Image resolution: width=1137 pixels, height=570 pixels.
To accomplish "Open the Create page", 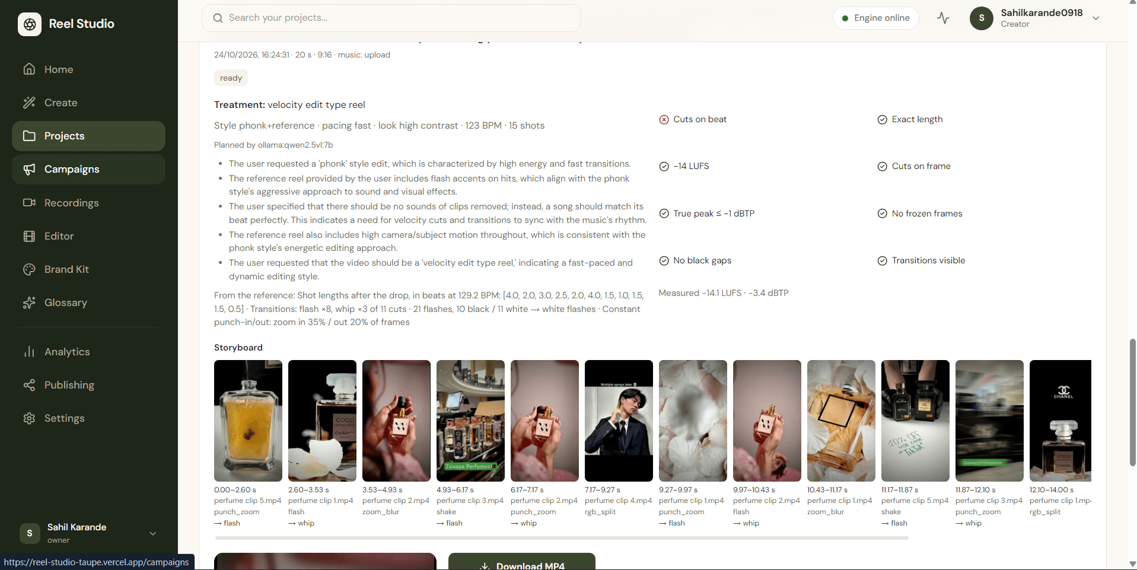I will point(88,103).
